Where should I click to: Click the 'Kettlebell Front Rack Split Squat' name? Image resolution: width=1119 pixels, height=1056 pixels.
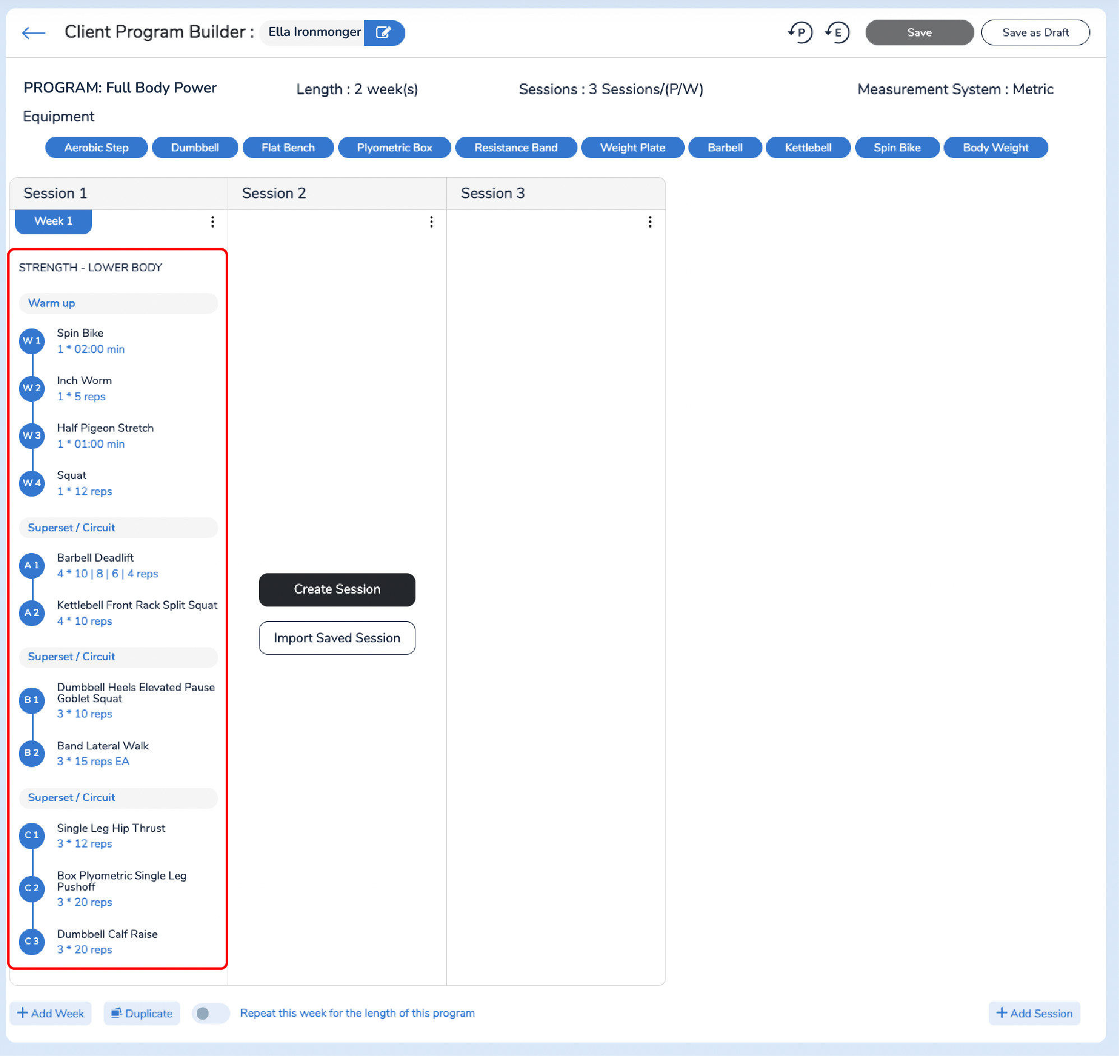(x=137, y=605)
